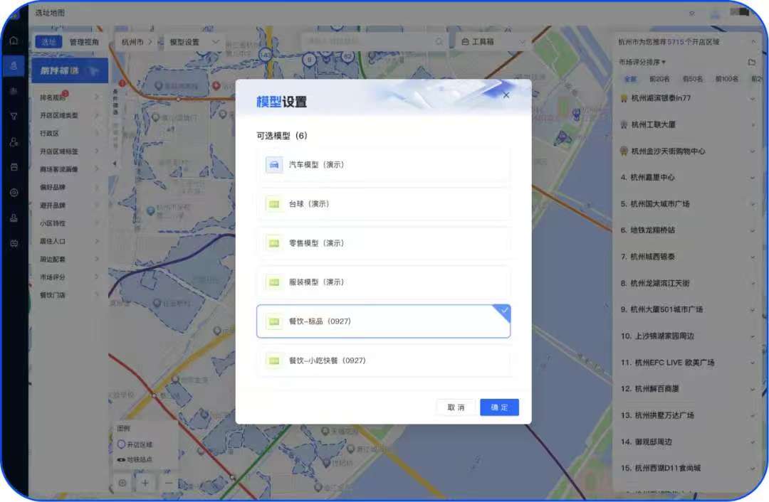Screen dimensions: 769x502
Task: Close the 模型设置 dialog with X
Action: 506,95
